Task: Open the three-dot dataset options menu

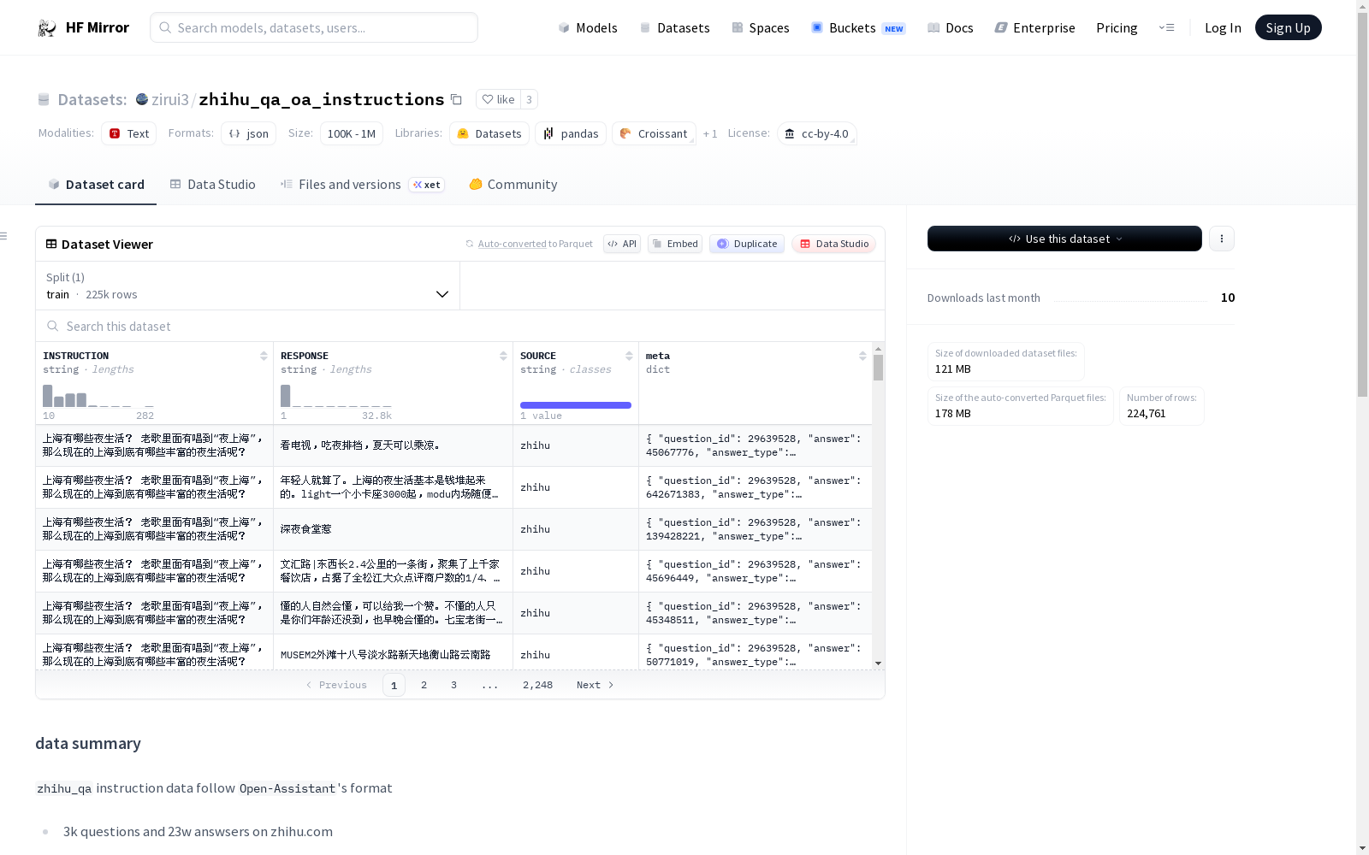Action: (x=1222, y=239)
